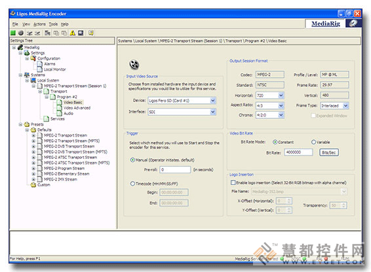Open the Interface dropdown
371x272 pixels.
click(213, 112)
